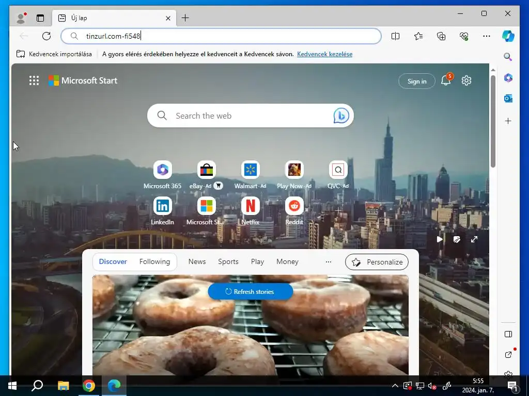Image resolution: width=529 pixels, height=396 pixels.
Task: Open the sidebar search magnifier icon
Action: (x=508, y=57)
